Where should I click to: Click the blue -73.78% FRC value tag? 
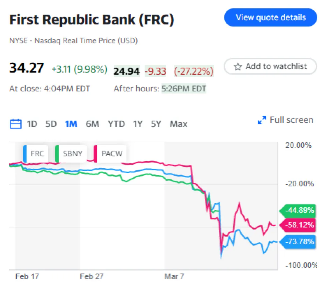click(x=298, y=241)
